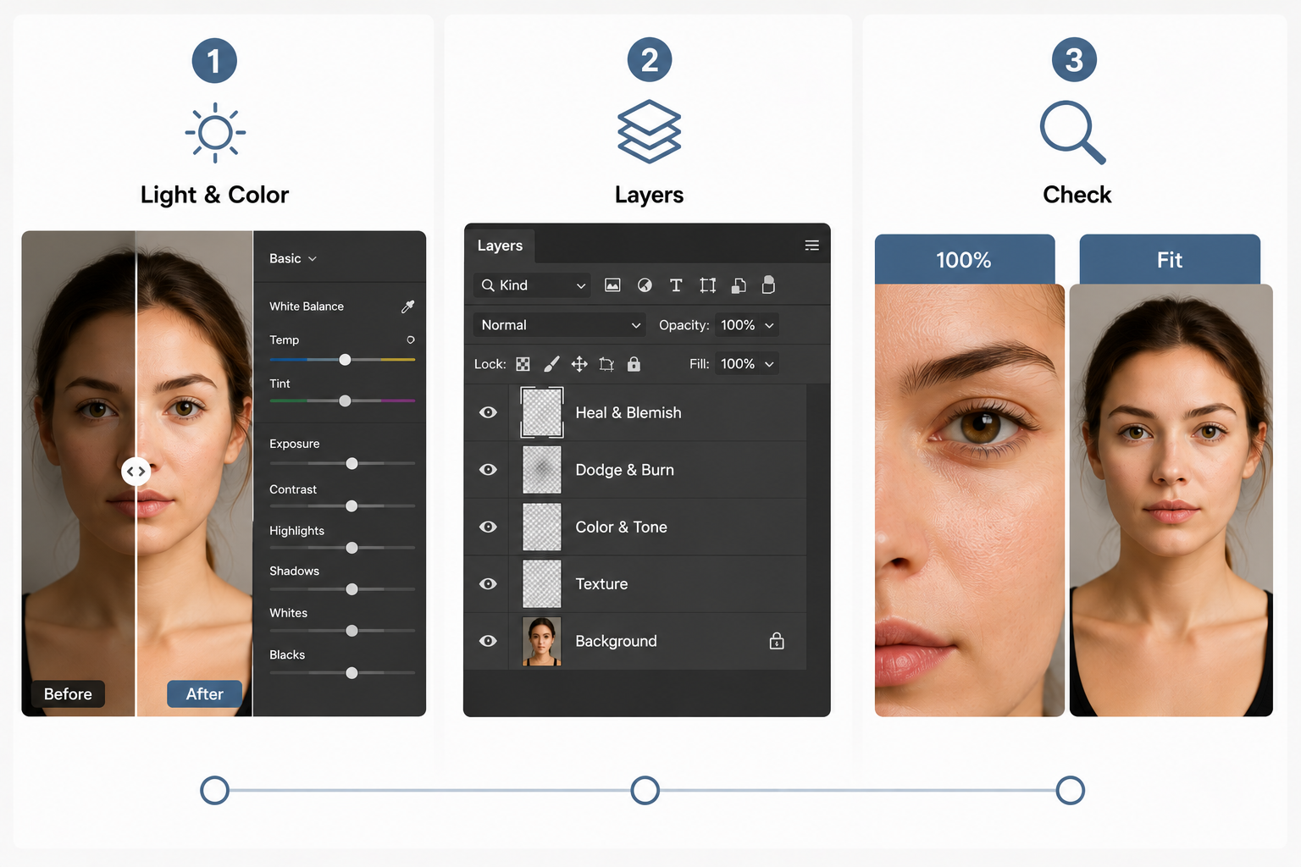The height and width of the screenshot is (867, 1301).
Task: Click the Shadows slider handle
Action: (352, 589)
